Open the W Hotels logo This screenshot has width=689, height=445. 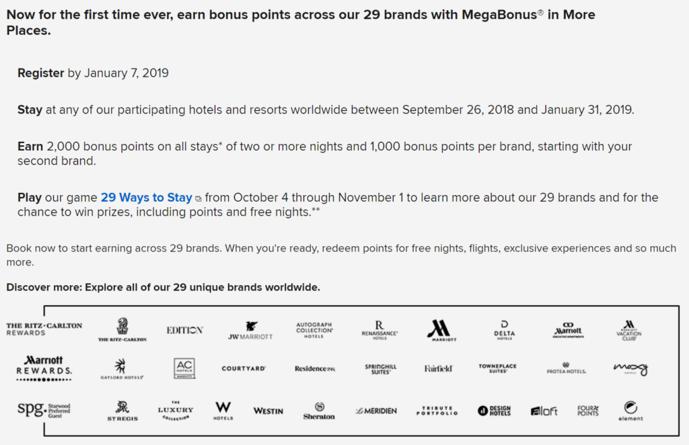click(223, 410)
